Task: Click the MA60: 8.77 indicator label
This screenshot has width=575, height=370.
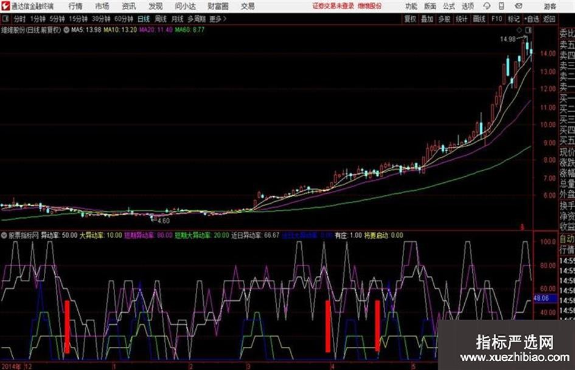Action: 190,30
